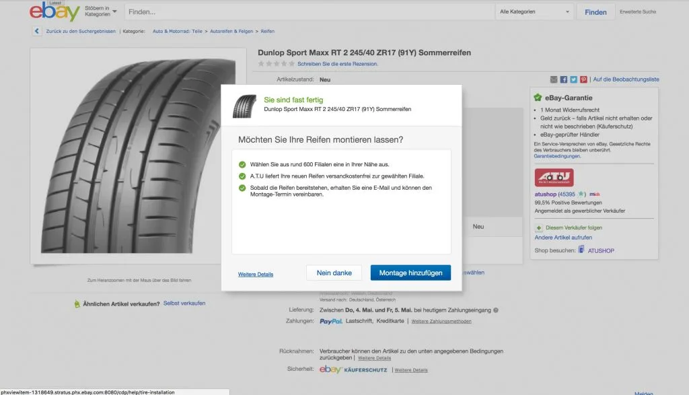Share via email icon
689x395 pixels.
coord(554,79)
